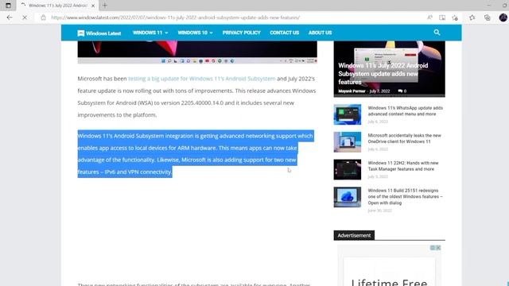Follow 'testing a big update' article link
Viewport: 509px width, 286px height.
[x=201, y=79]
